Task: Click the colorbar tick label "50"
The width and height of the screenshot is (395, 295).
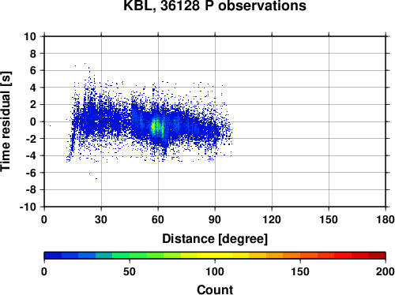Action: tap(130, 271)
